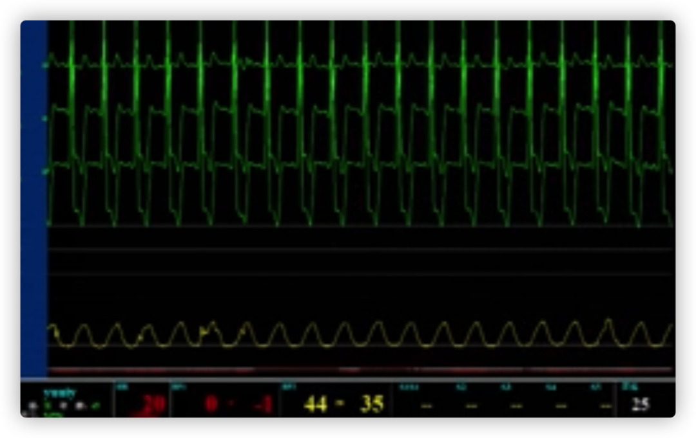696x438 pixels.
Task: Click the first dashed placeholder right of the yellow readings
Action: 424,406
